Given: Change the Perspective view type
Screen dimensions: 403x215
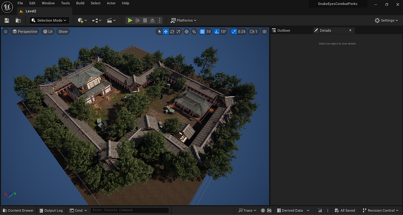Looking at the screenshot, I should (25, 31).
